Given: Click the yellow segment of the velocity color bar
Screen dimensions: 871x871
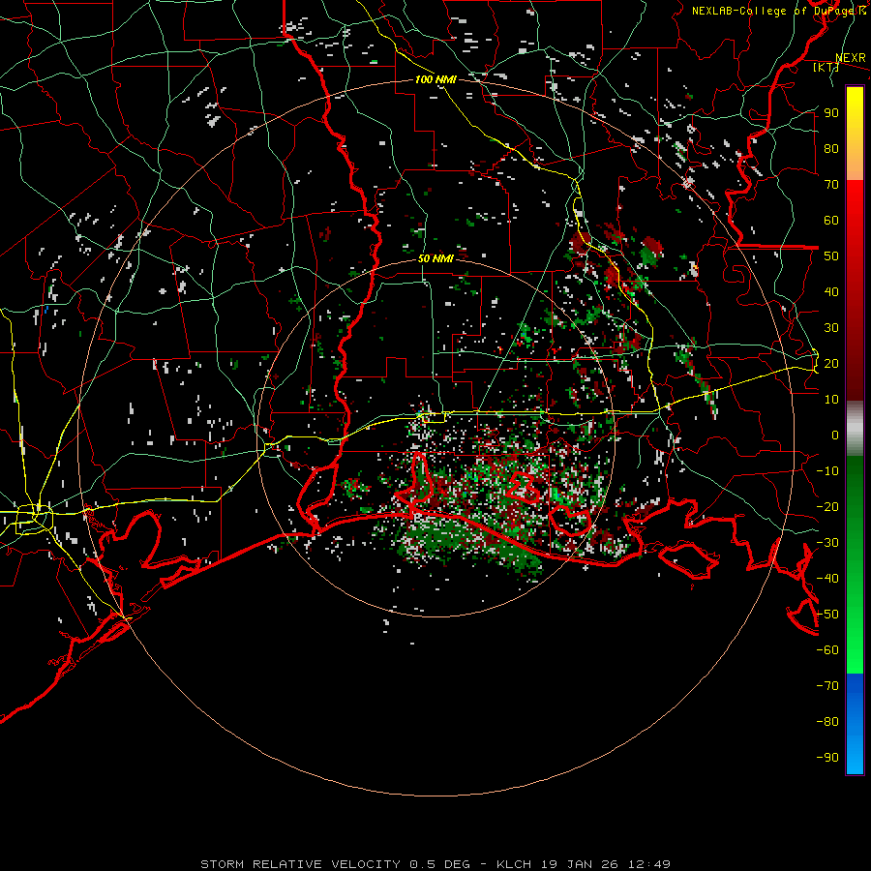Looking at the screenshot, I should click(855, 134).
